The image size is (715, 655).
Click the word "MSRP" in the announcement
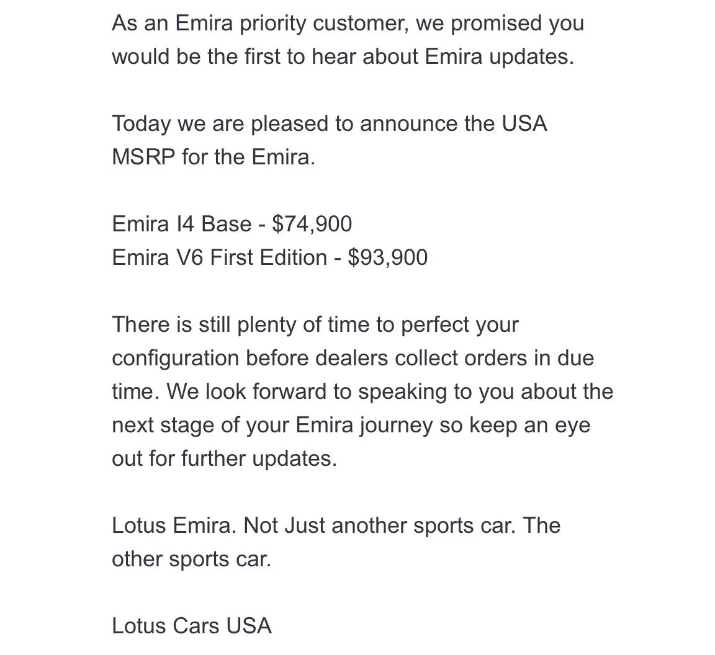[x=143, y=157]
